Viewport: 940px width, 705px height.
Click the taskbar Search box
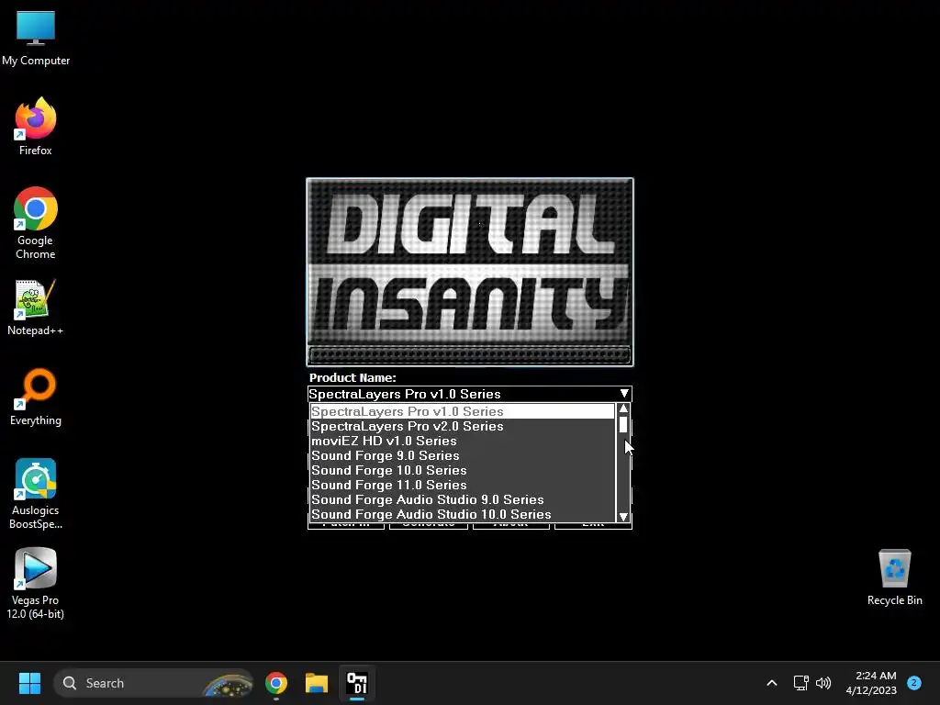coord(153,683)
